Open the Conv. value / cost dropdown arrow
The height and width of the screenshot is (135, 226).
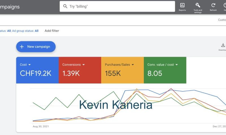pos(177,65)
